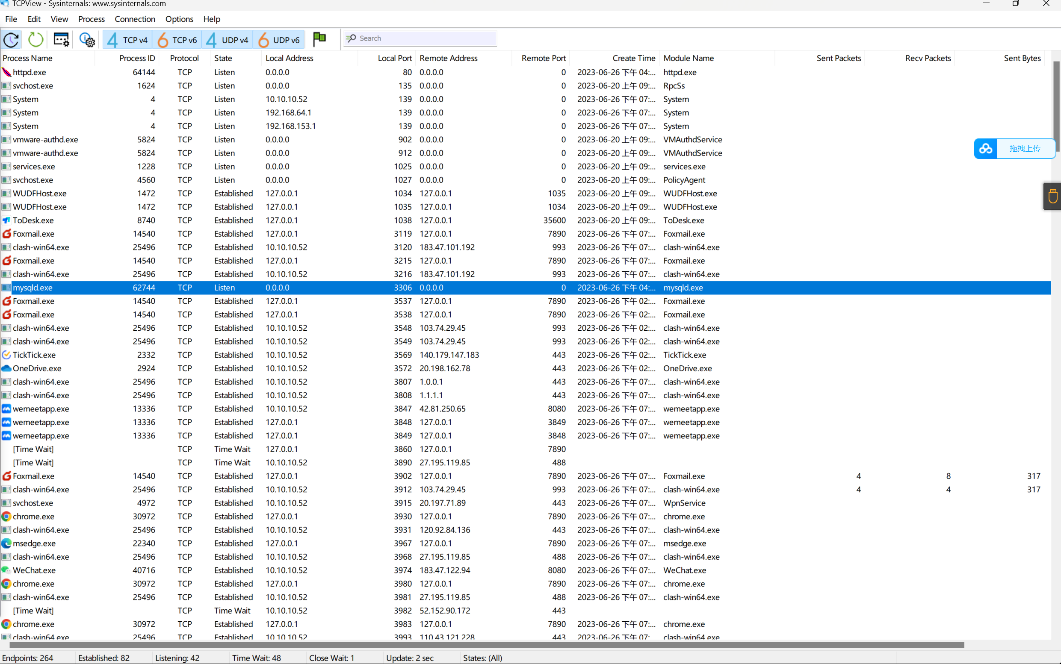1061x664 pixels.
Task: Click the green Refresh now icon
Action: pos(35,39)
